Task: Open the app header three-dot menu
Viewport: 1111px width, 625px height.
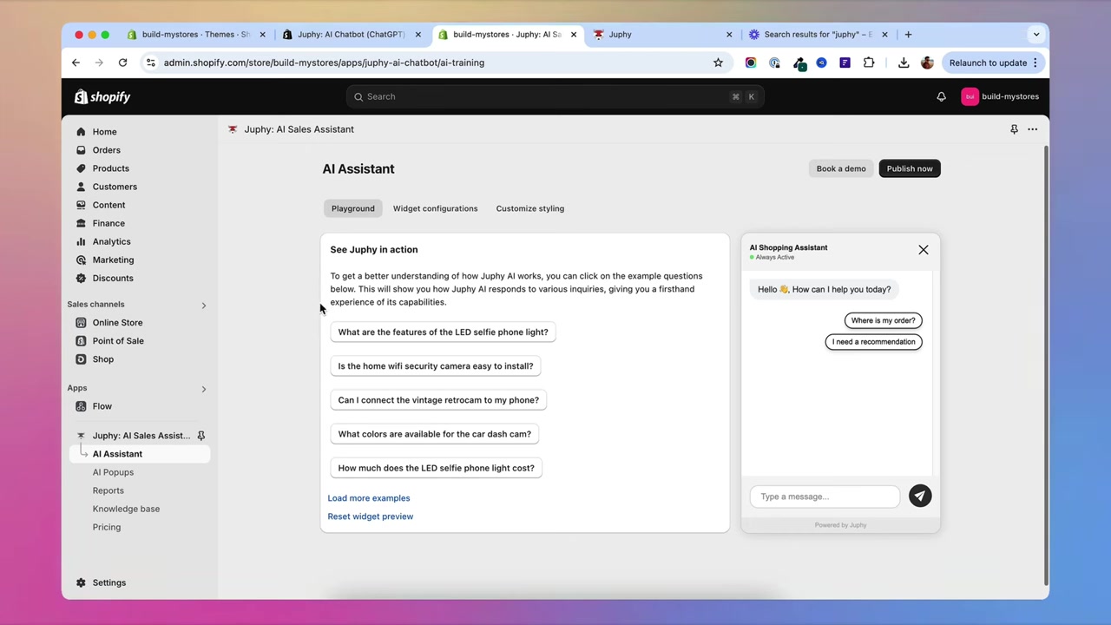Action: [x=1032, y=129]
